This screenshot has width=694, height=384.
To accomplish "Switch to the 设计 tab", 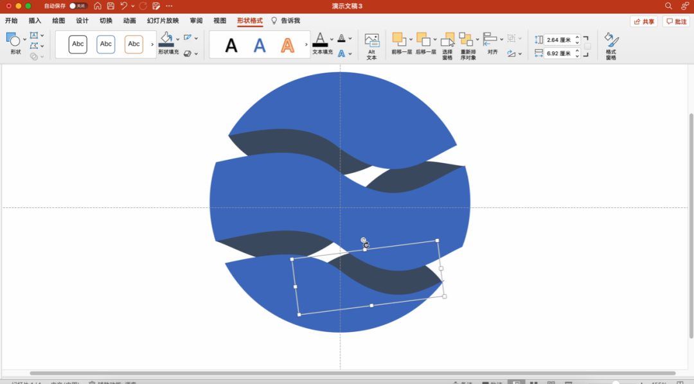I will tap(82, 21).
